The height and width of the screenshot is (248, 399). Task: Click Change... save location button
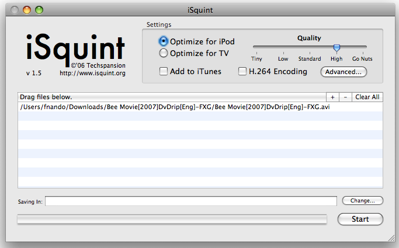(363, 201)
